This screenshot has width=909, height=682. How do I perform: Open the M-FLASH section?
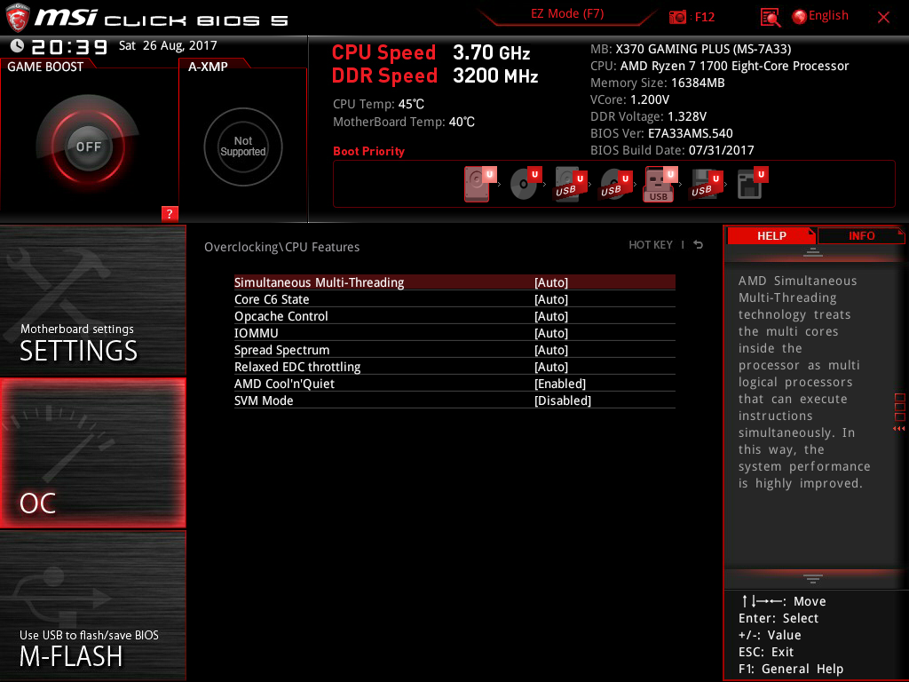pyautogui.click(x=92, y=606)
